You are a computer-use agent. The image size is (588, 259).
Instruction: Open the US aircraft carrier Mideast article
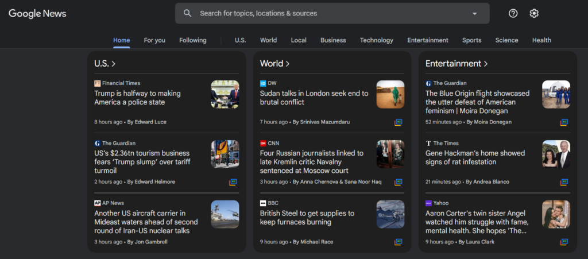[x=146, y=222]
